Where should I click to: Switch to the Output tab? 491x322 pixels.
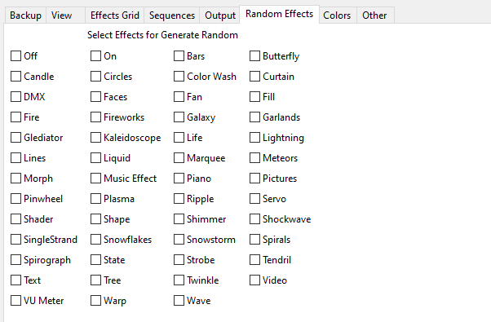220,15
